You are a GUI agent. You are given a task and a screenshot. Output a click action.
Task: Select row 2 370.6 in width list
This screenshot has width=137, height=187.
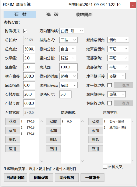click(x=30, y=127)
